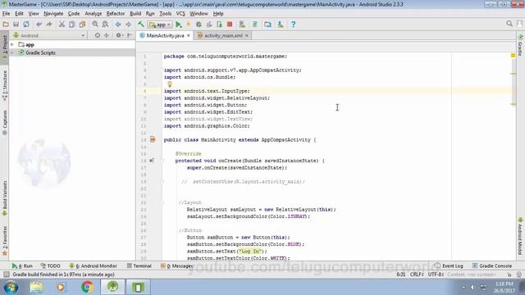
Task: Open the Navigate menu
Action: 53,14
